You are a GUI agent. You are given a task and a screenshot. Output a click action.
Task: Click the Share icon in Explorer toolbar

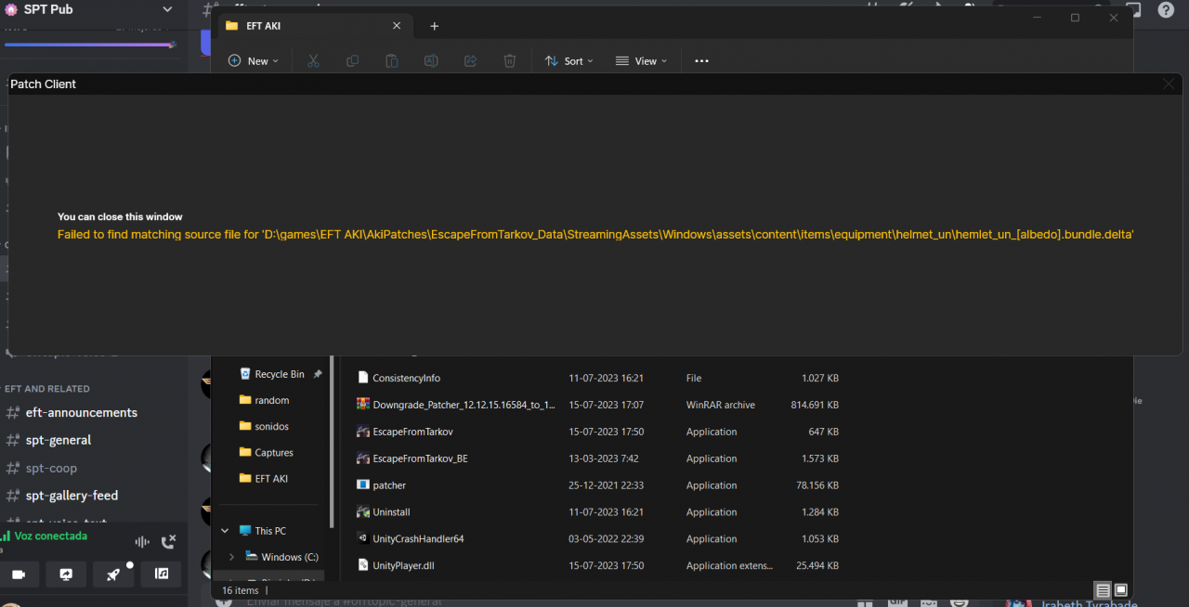coord(470,60)
